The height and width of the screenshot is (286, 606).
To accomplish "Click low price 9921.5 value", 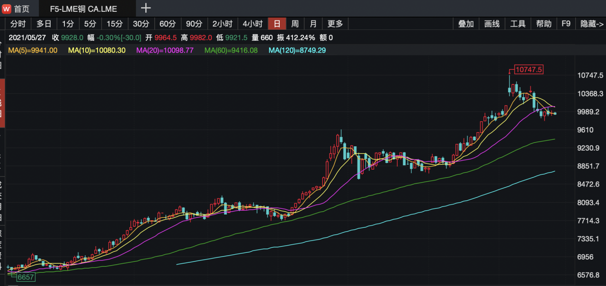I will [236, 38].
